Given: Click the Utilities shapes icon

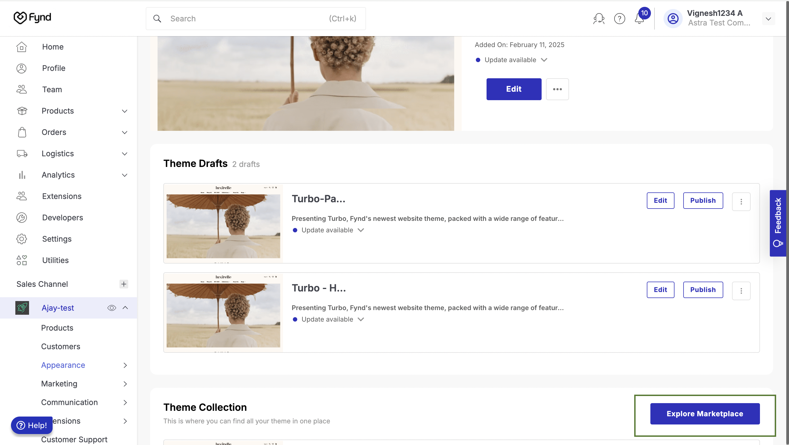Looking at the screenshot, I should [x=21, y=261].
